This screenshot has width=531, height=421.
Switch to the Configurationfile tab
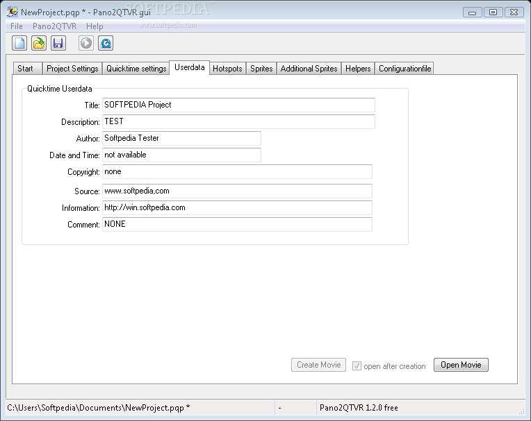click(x=405, y=69)
